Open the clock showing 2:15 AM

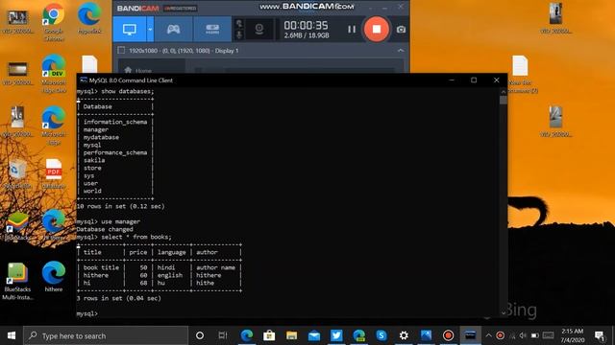tap(573, 335)
